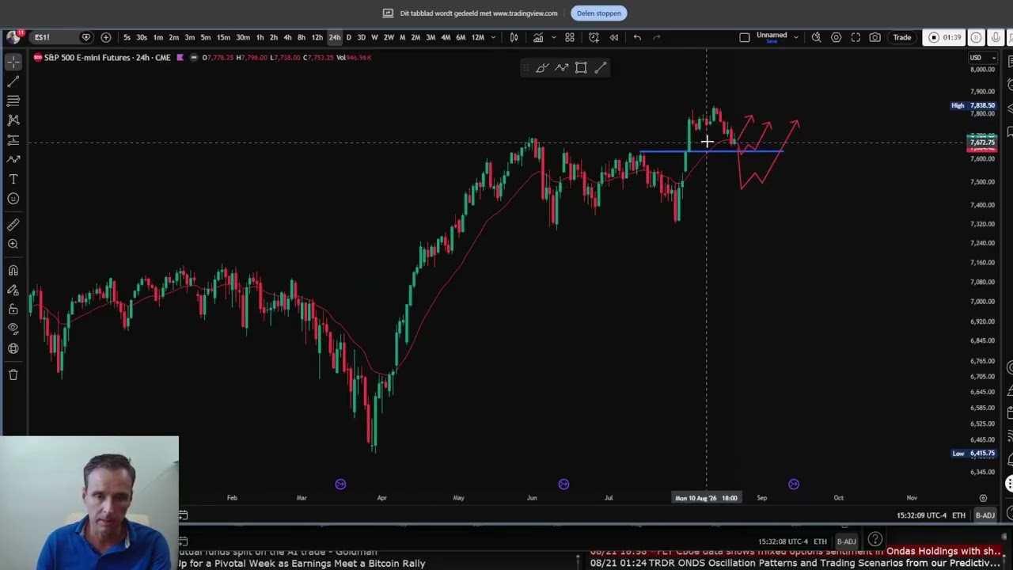Add symbol with the plus circle
Screen dimensions: 1013x570
point(106,37)
